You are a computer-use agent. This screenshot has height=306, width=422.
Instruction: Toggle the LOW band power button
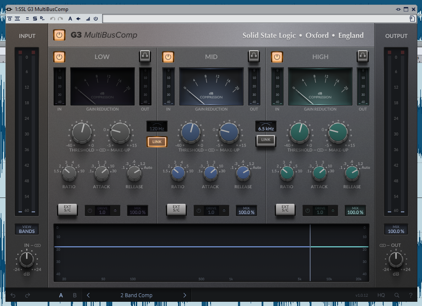click(x=59, y=57)
